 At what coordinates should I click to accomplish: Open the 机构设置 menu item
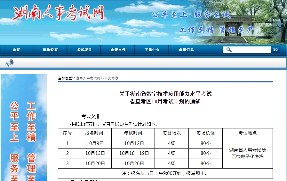(x=50, y=50)
